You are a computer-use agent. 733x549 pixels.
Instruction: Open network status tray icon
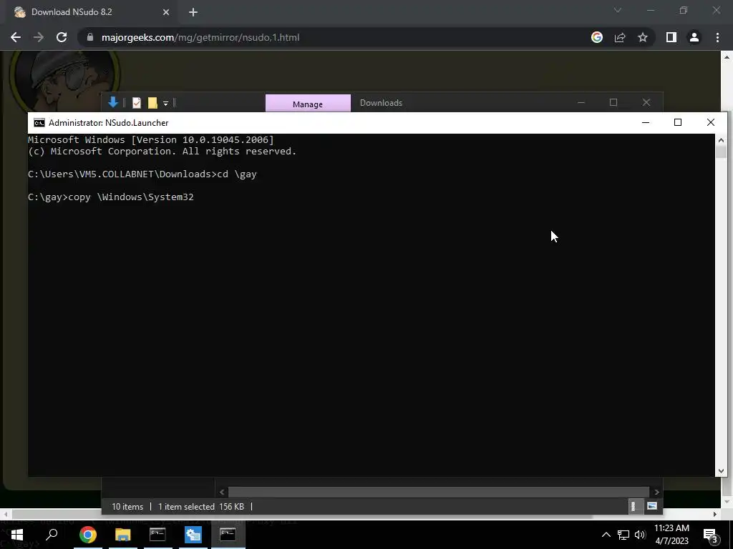623,535
